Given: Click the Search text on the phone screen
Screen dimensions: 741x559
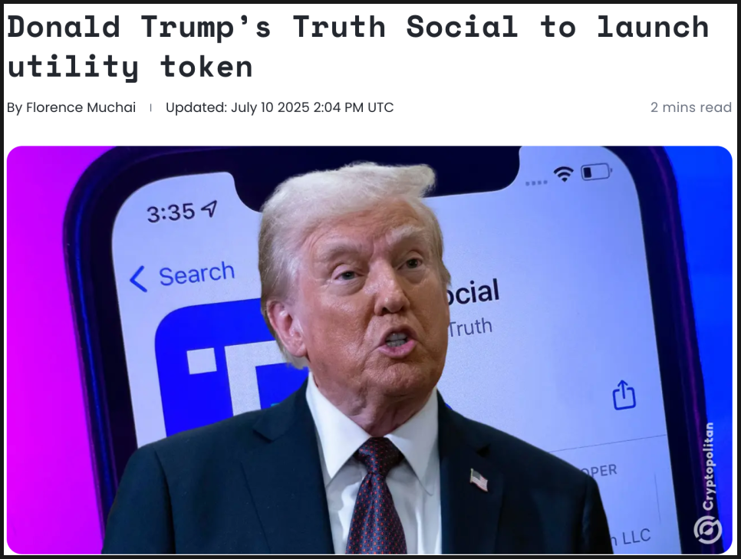Looking at the screenshot, I should coord(196,274).
